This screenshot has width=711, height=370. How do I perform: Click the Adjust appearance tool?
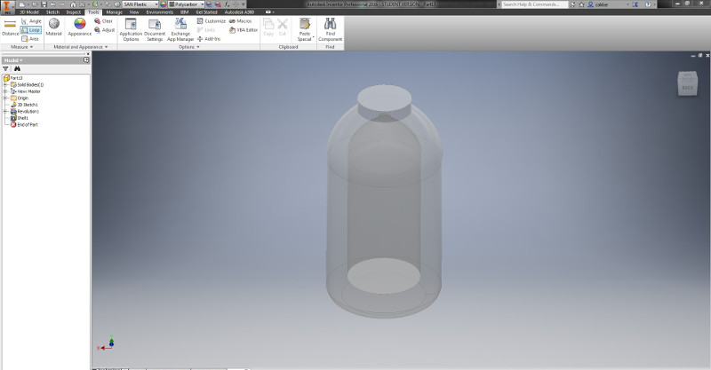(104, 30)
